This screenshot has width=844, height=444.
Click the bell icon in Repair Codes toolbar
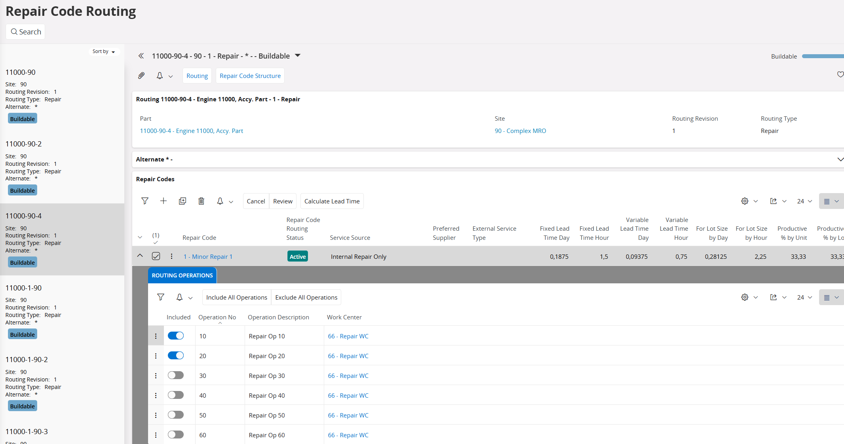[220, 201]
